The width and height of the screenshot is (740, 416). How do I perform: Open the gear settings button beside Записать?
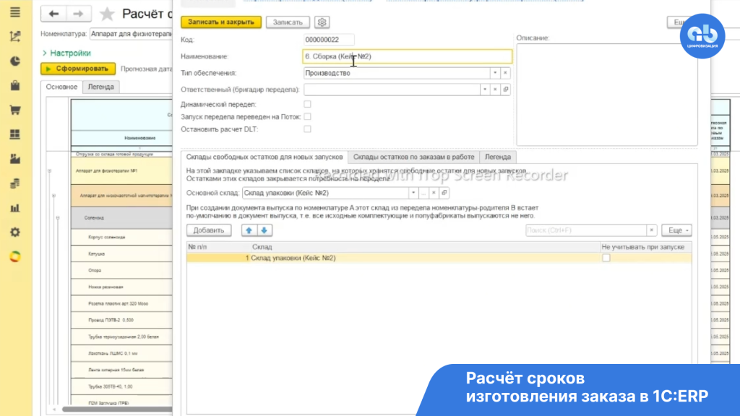(322, 22)
